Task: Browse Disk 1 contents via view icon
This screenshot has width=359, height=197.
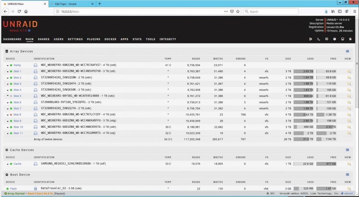Action: click(x=349, y=71)
